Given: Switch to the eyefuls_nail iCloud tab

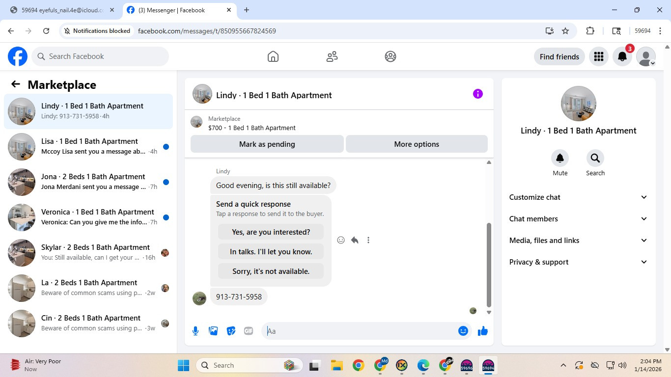Looking at the screenshot, I should tap(62, 10).
